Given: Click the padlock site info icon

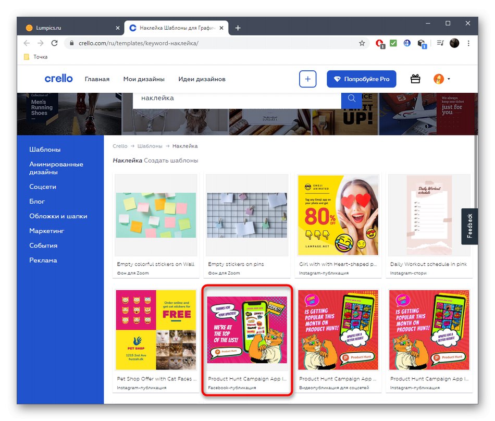Looking at the screenshot, I should pyautogui.click(x=72, y=43).
